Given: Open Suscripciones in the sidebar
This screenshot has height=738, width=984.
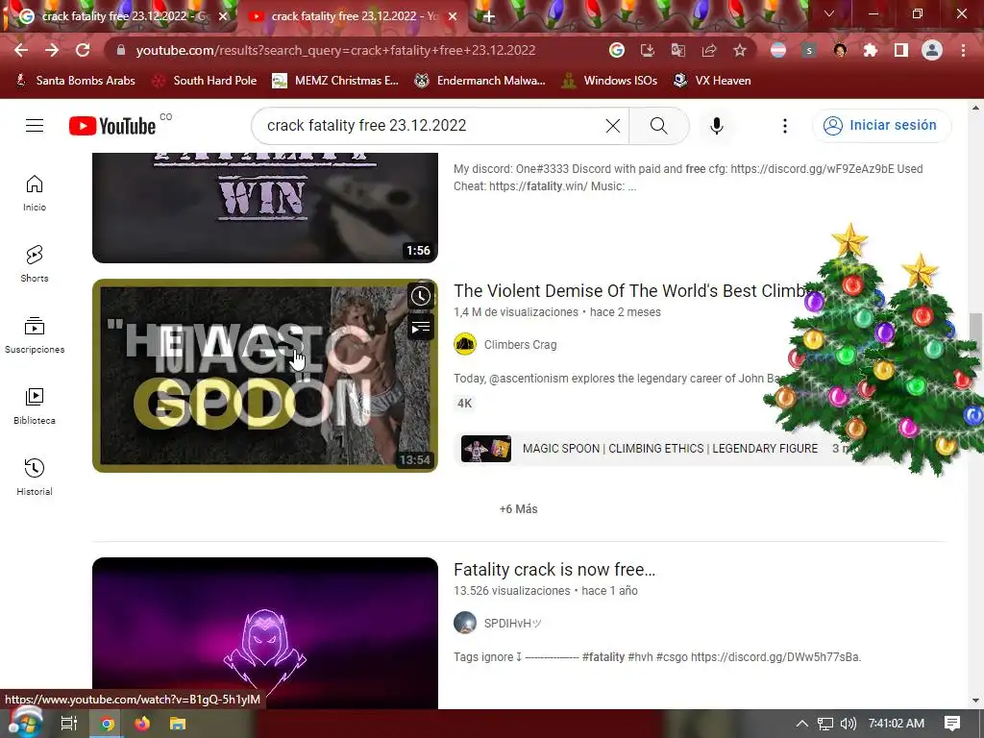Looking at the screenshot, I should point(35,335).
